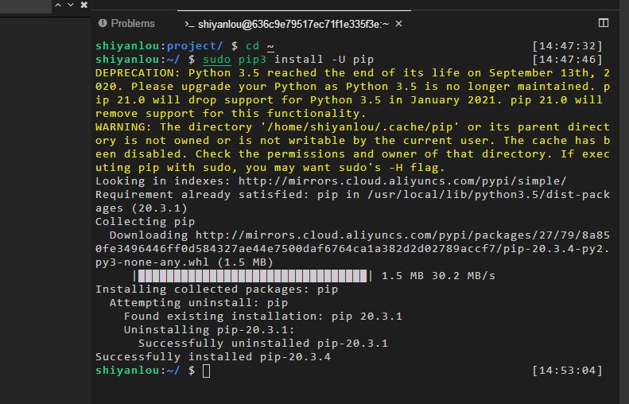Image resolution: width=629 pixels, height=404 pixels.
Task: Click the 14:47:32 timestamp
Action: (566, 46)
